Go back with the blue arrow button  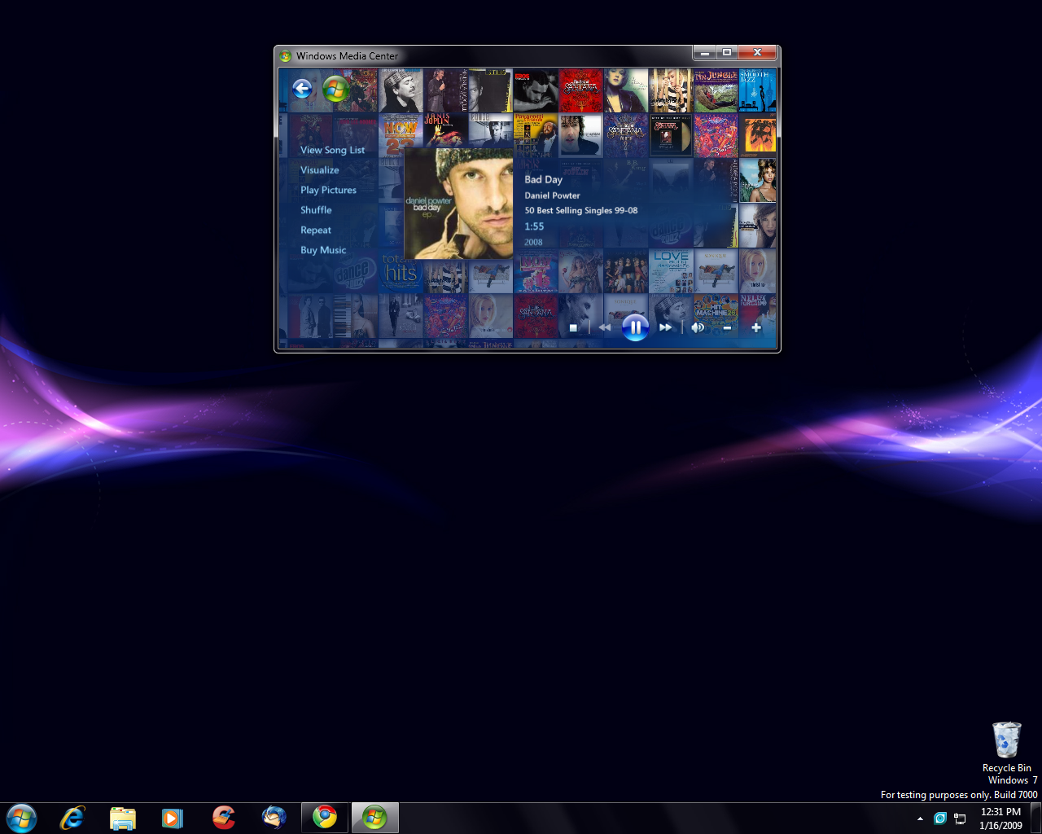(302, 89)
